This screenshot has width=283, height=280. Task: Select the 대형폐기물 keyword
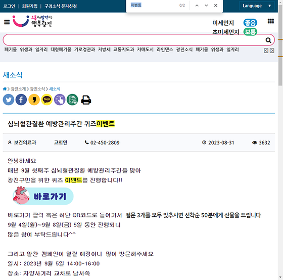61,50
